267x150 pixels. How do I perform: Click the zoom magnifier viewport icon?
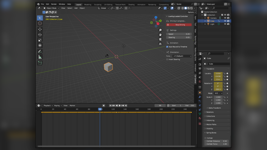(160, 30)
